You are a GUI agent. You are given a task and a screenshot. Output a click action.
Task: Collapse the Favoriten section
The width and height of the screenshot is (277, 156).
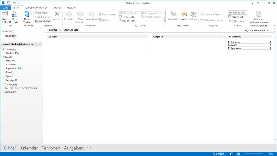[x=3, y=31]
